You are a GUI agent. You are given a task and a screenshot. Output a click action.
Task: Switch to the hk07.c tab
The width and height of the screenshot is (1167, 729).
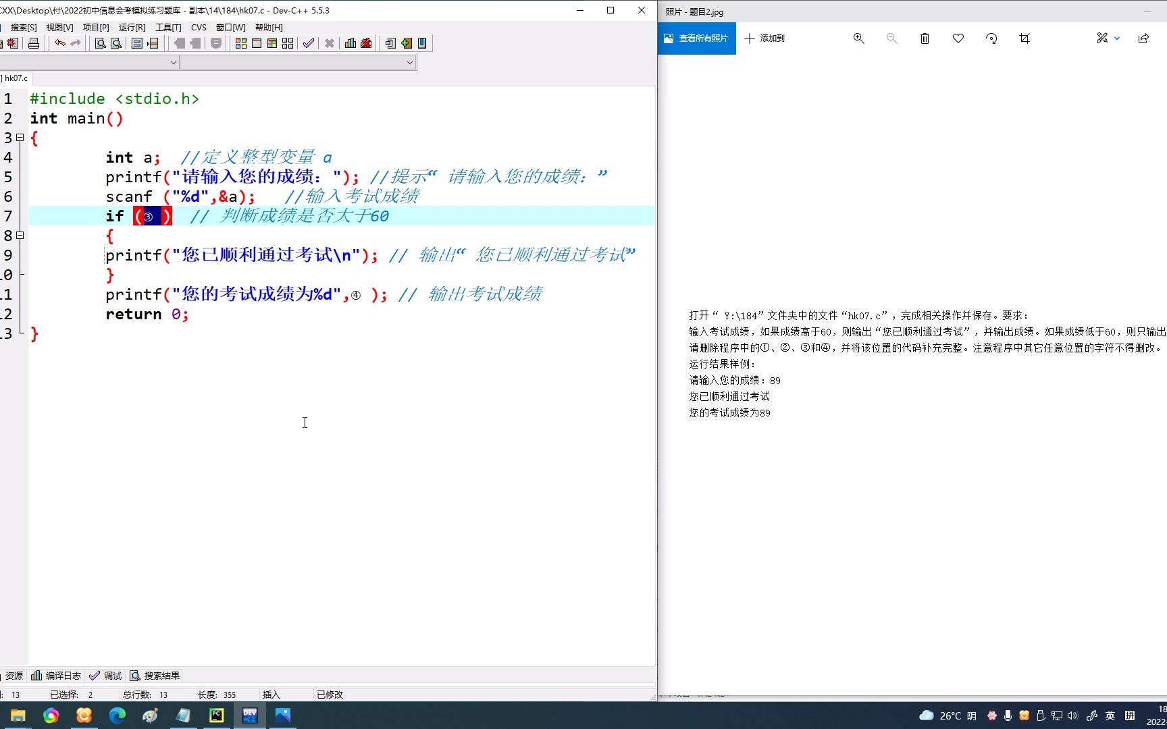(x=15, y=78)
